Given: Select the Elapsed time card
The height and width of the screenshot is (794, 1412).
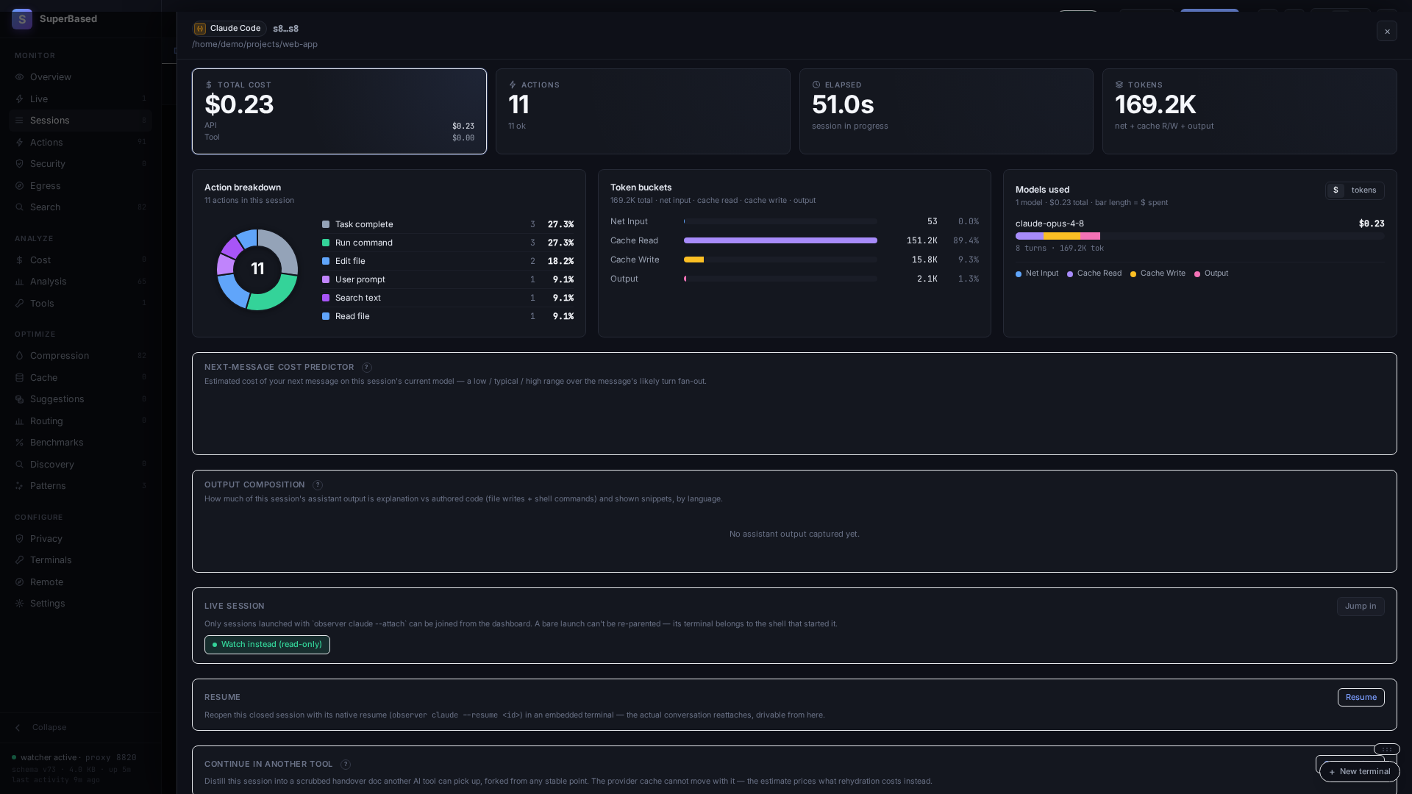Looking at the screenshot, I should [946, 112].
